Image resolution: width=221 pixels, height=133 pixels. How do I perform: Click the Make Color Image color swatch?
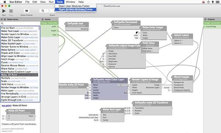click(137, 33)
